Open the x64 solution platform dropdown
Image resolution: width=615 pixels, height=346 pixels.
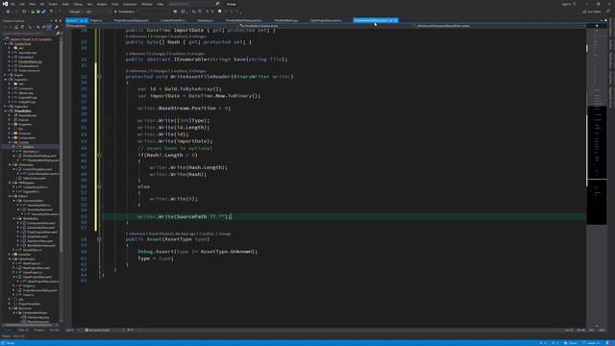coord(98,12)
